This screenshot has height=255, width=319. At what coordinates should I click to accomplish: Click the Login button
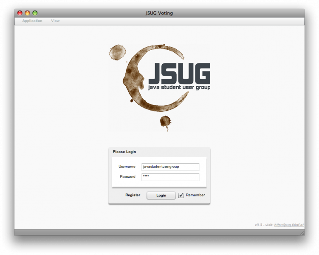(161, 195)
